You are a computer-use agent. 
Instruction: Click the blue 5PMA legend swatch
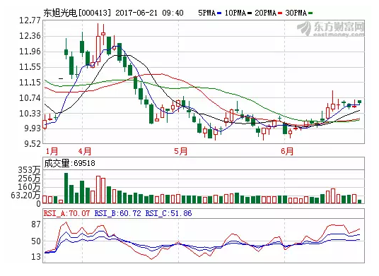coord(219,13)
